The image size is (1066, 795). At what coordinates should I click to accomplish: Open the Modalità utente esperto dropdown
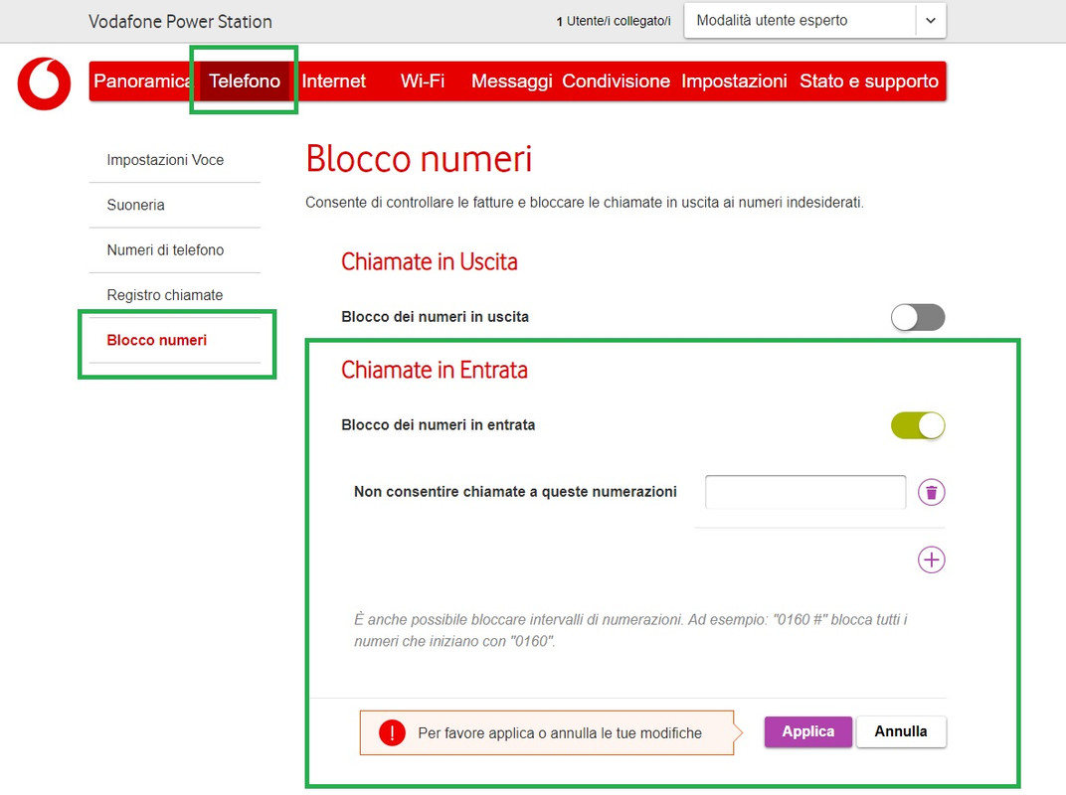pyautogui.click(x=814, y=21)
